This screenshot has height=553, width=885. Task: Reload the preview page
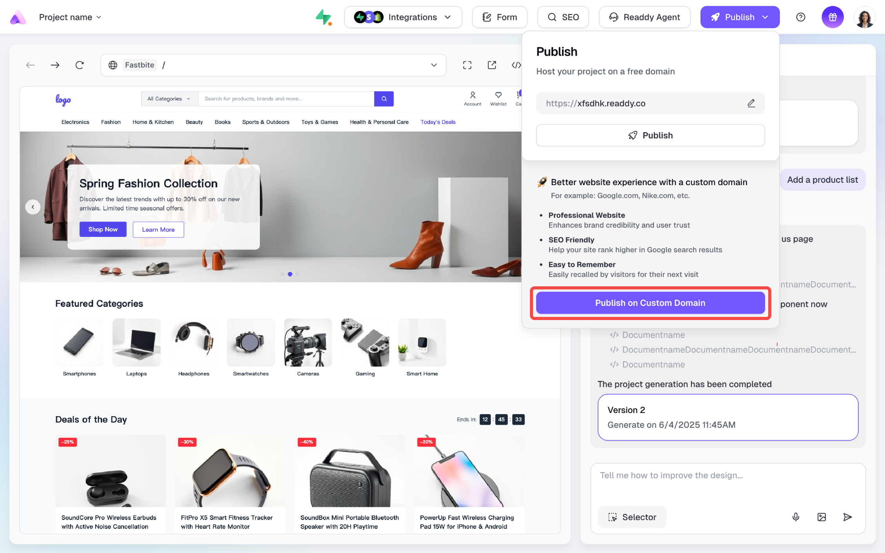pos(80,65)
